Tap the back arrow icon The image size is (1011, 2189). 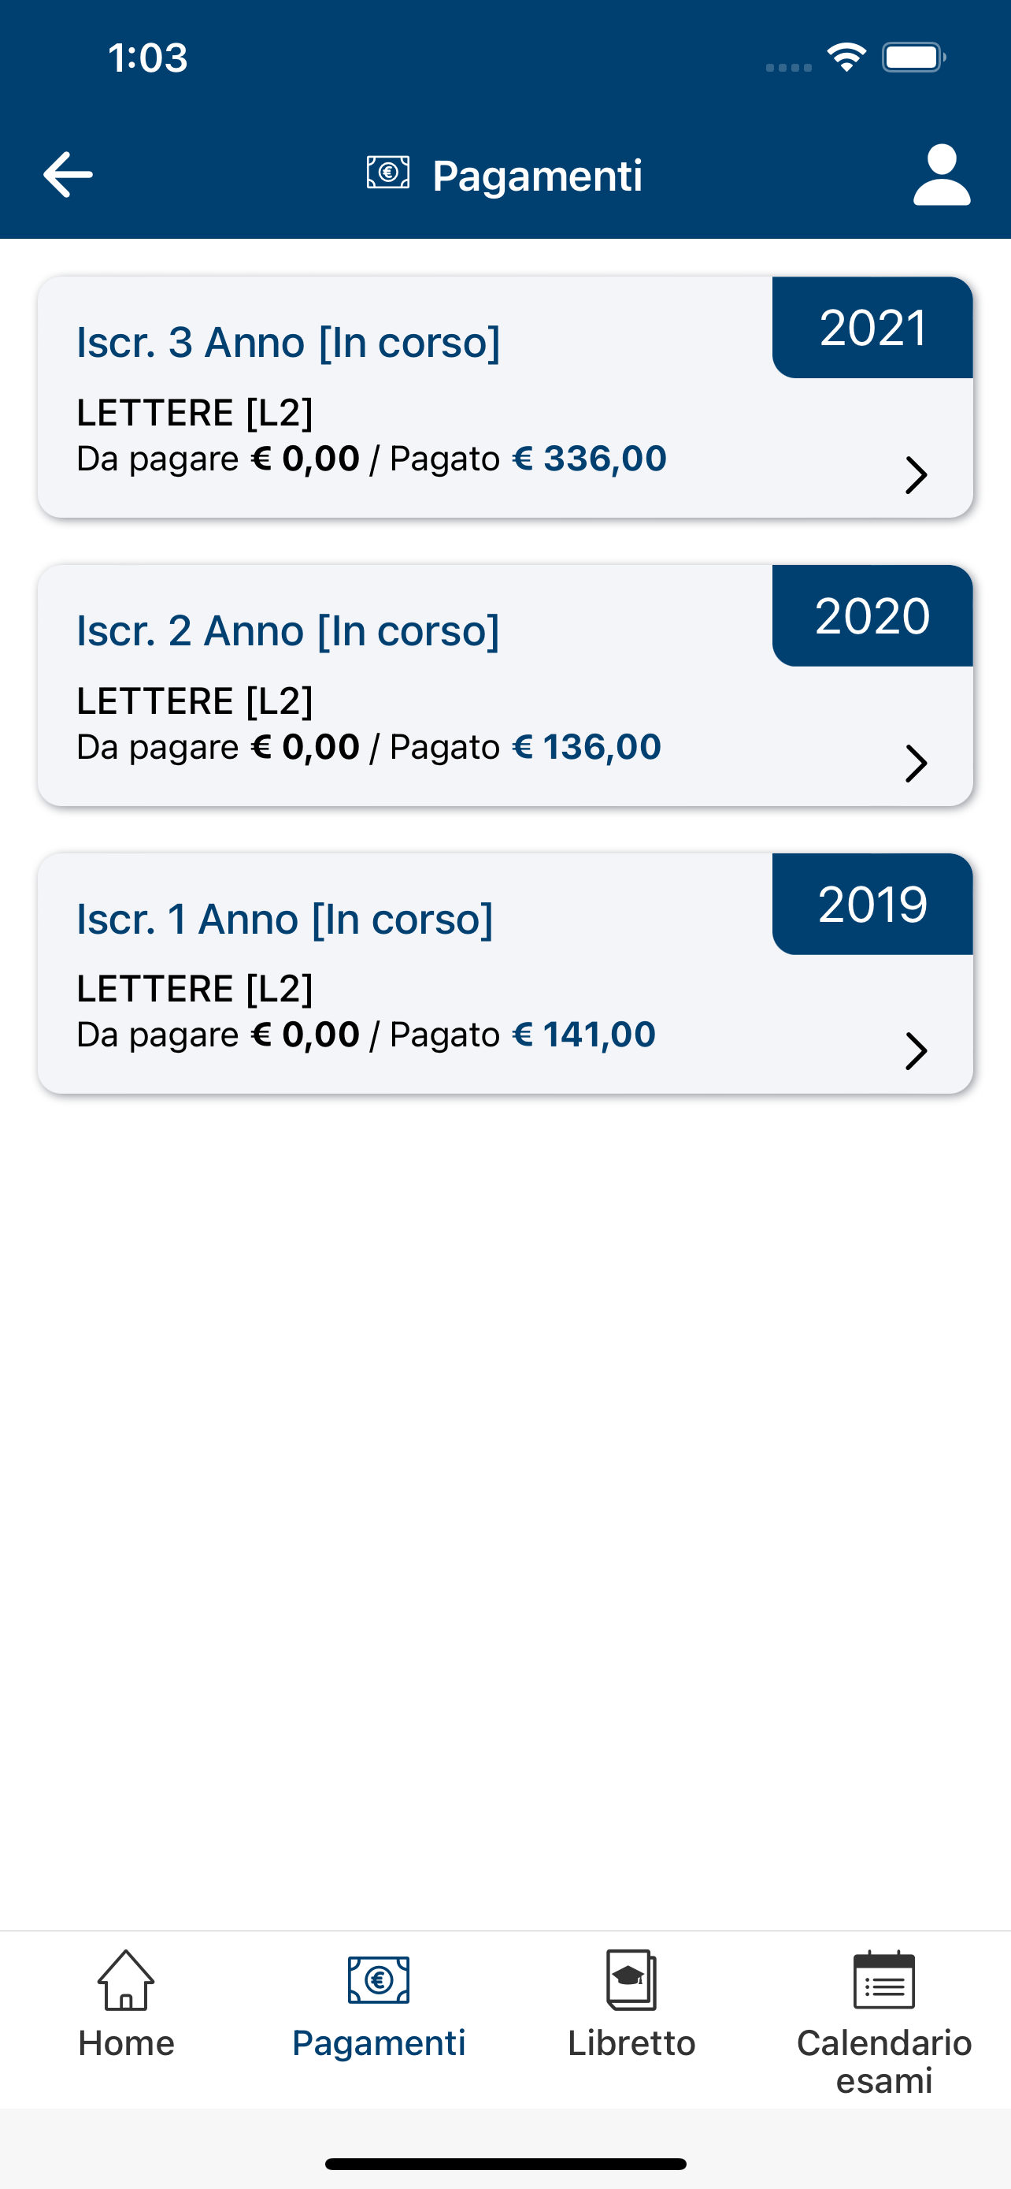[68, 175]
